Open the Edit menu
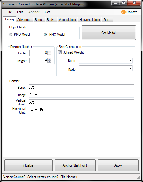Viewport: 143px width, 182px height. pos(20,12)
